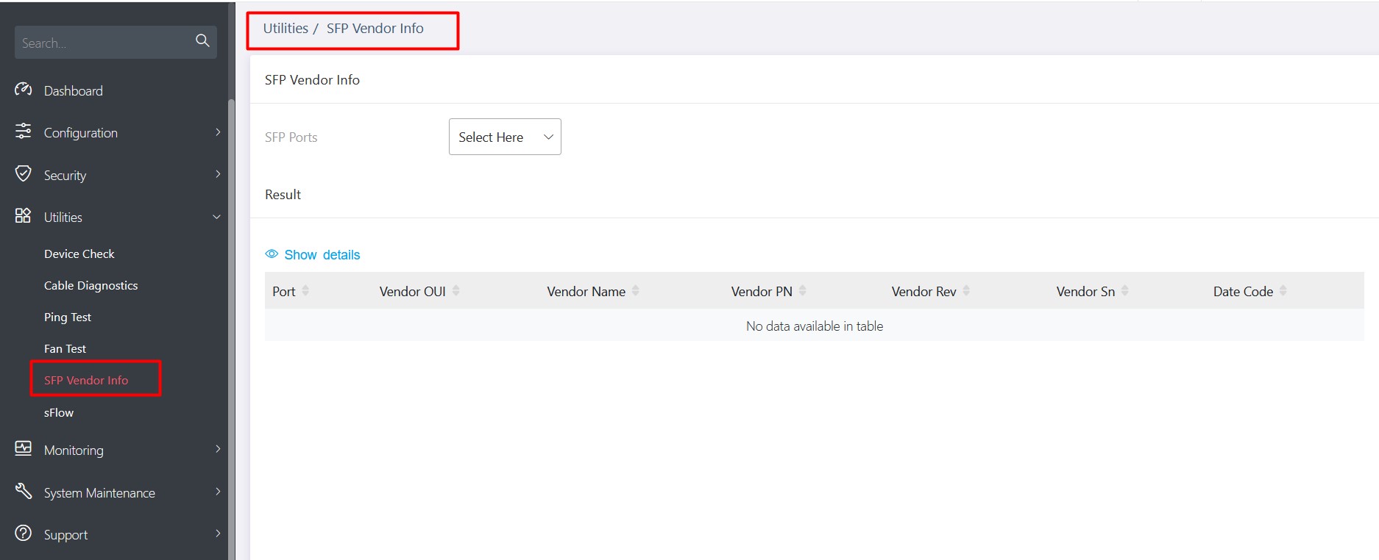Viewport: 1379px width, 560px height.
Task: Click into the sidebar Search field
Action: point(103,43)
